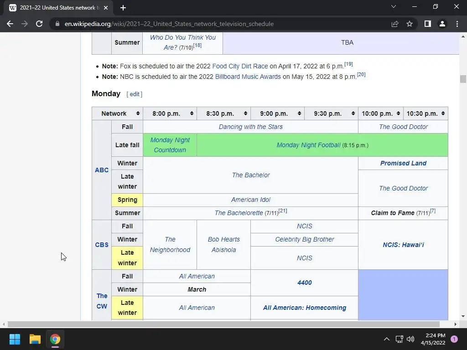
Task: Open The Bachelorette link
Action: tap(239, 213)
